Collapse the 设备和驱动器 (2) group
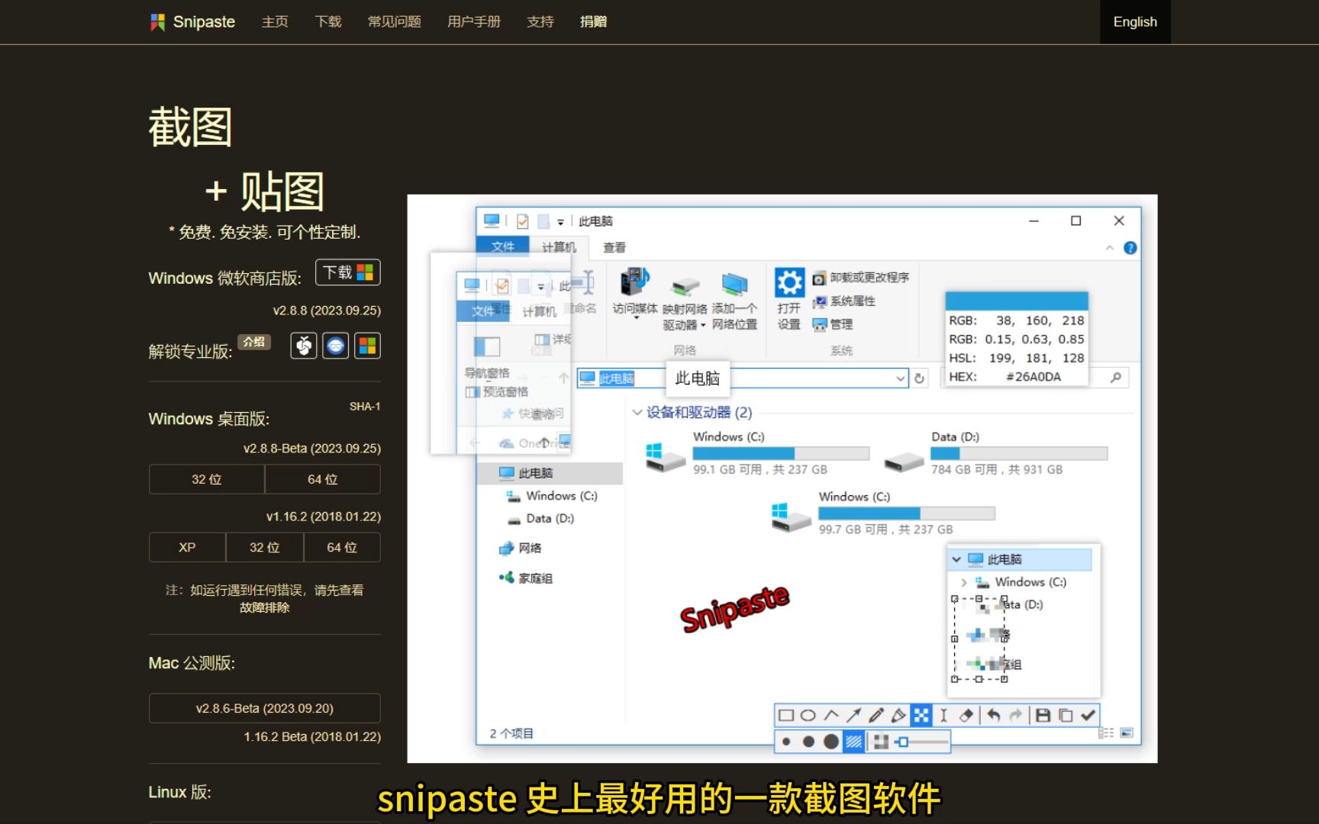 click(x=637, y=412)
